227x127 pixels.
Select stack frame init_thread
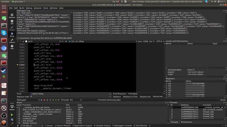[x=92, y=121]
